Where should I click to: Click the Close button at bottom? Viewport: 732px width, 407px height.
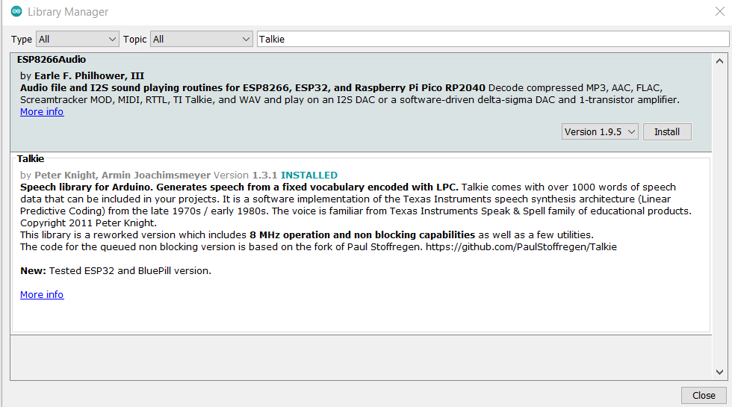(x=704, y=395)
